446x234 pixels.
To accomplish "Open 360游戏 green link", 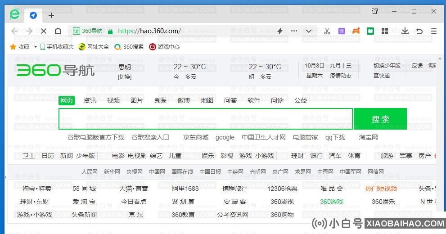I will click(332, 202).
